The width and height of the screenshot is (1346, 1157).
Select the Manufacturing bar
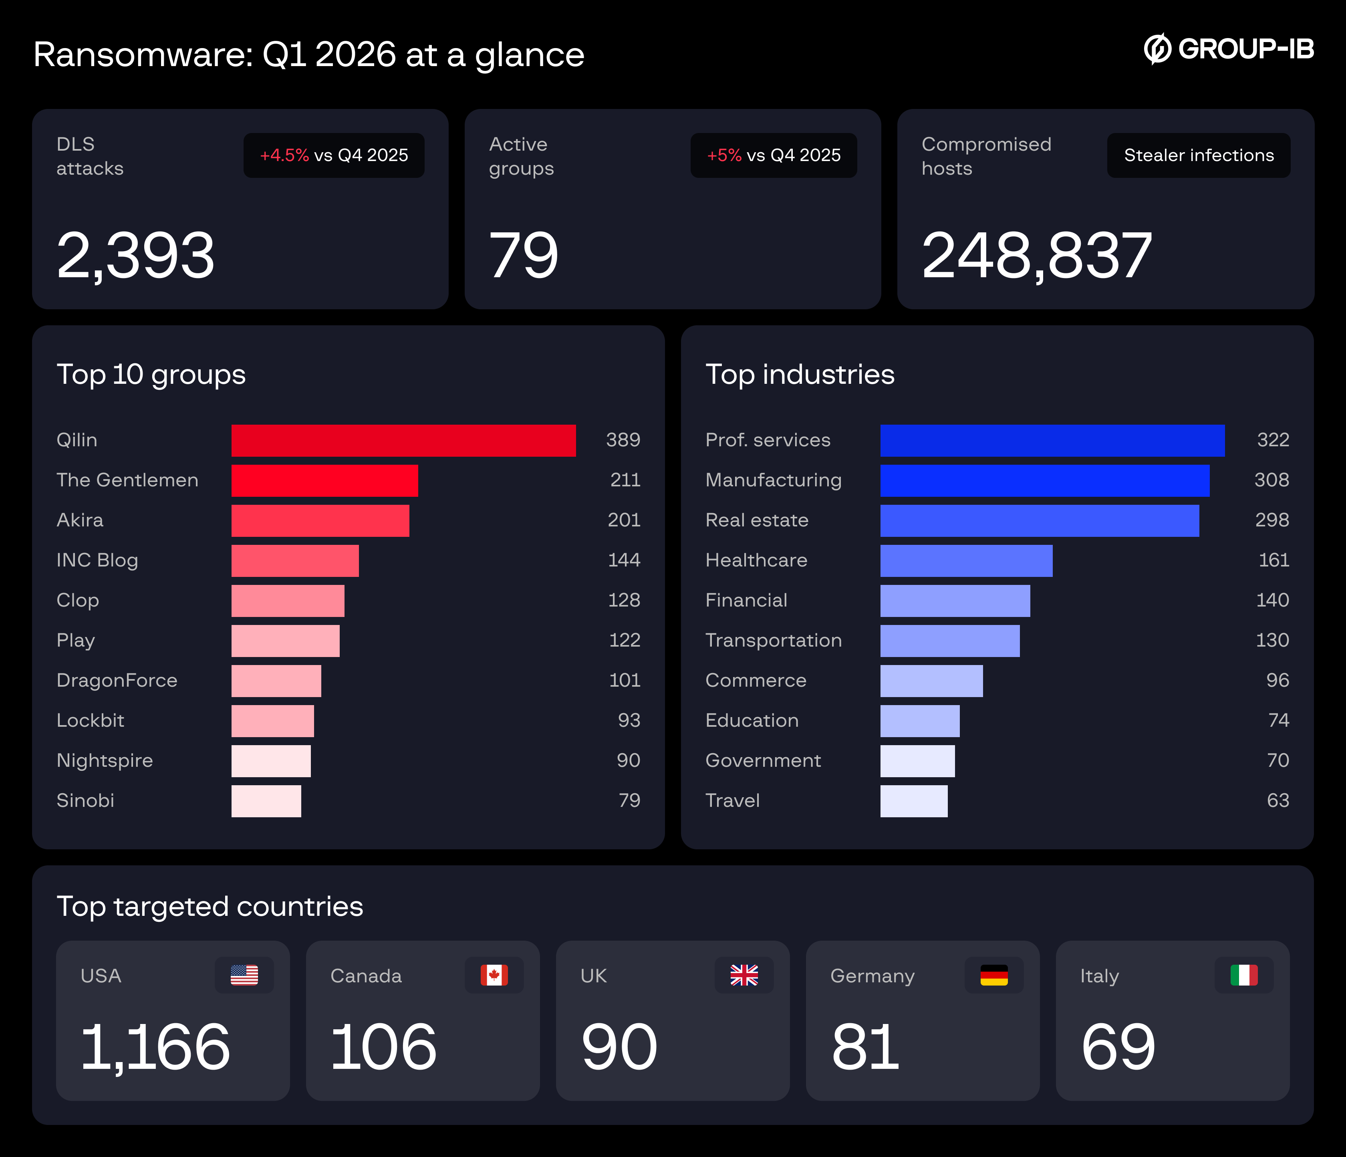1045,481
